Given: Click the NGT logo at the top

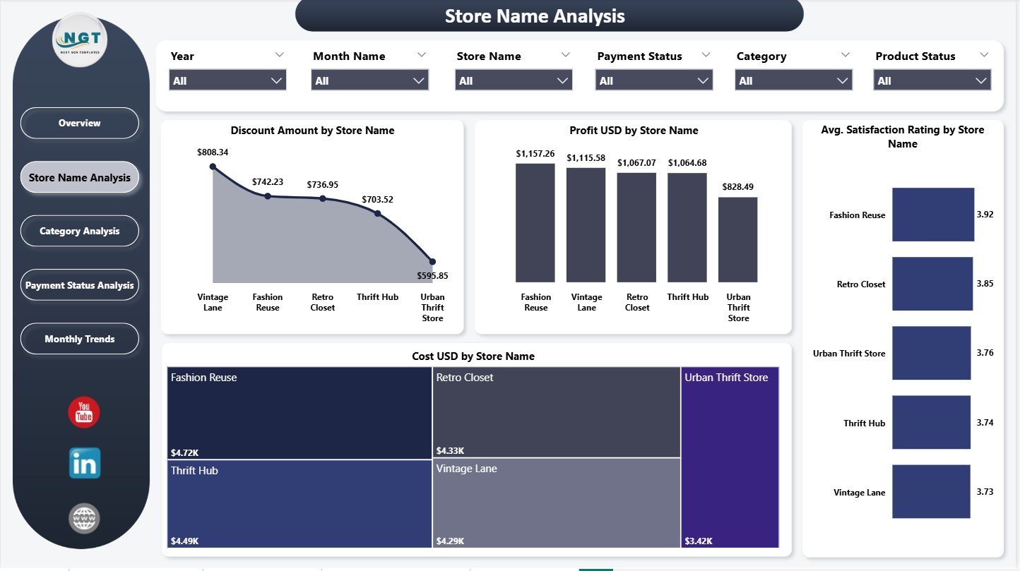Looking at the screenshot, I should point(79,41).
